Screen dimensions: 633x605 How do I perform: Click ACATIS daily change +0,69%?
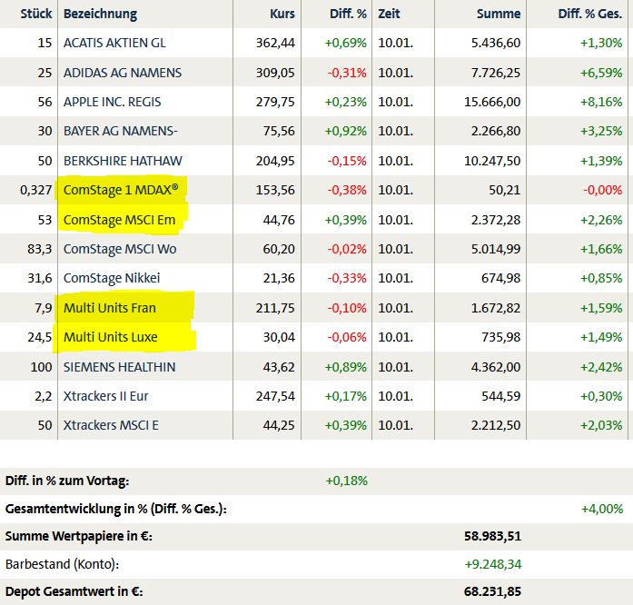tap(346, 43)
